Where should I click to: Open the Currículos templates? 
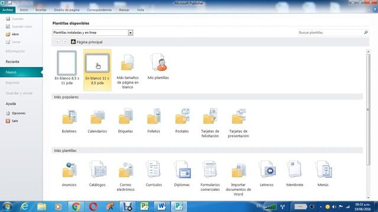pyautogui.click(x=154, y=174)
